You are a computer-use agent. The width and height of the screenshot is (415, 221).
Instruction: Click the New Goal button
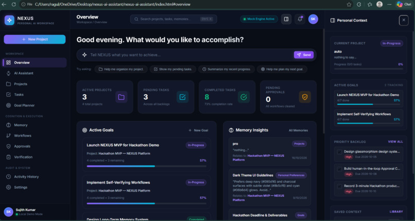click(x=198, y=130)
